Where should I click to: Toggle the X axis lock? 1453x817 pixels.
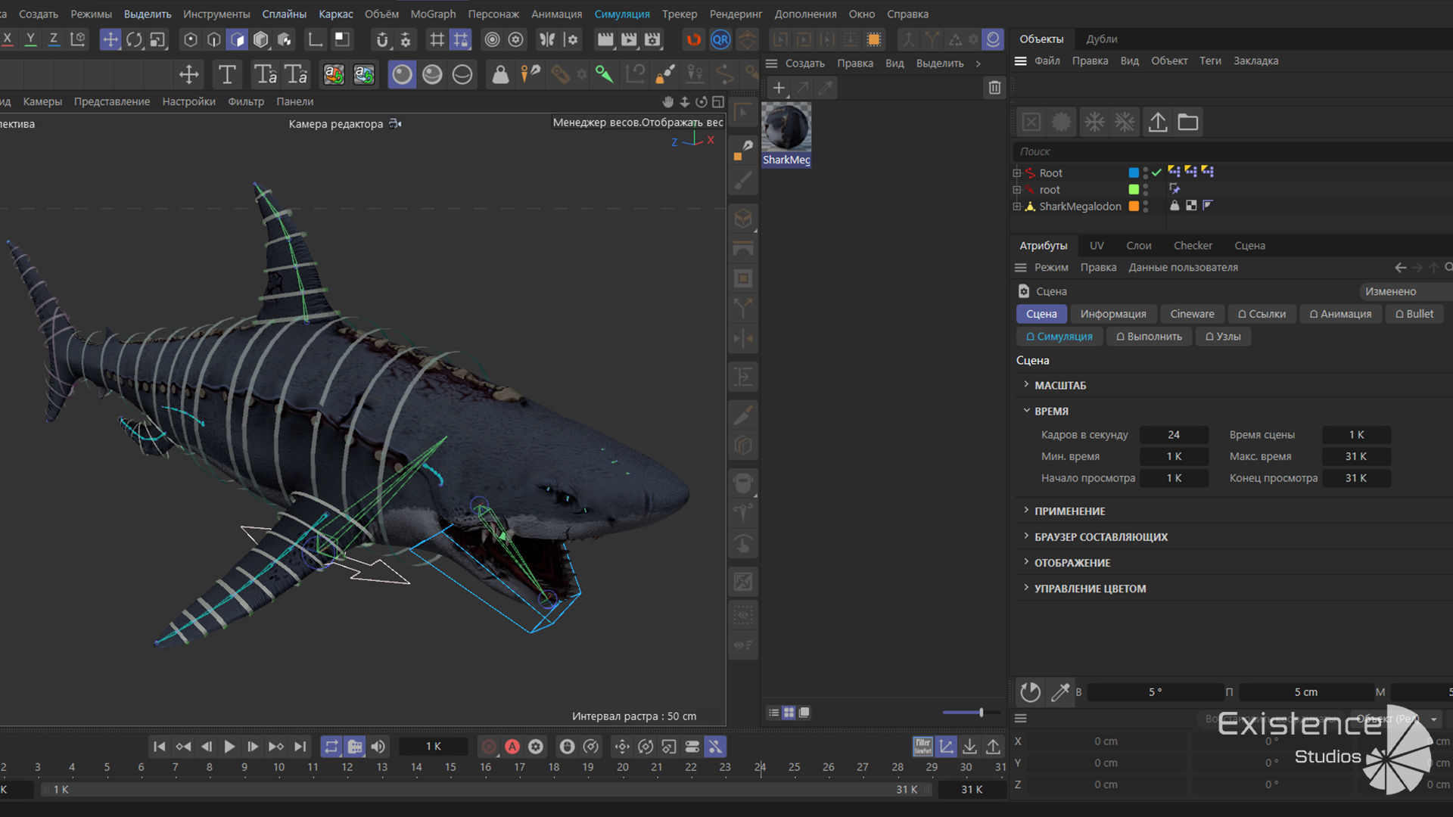8,39
